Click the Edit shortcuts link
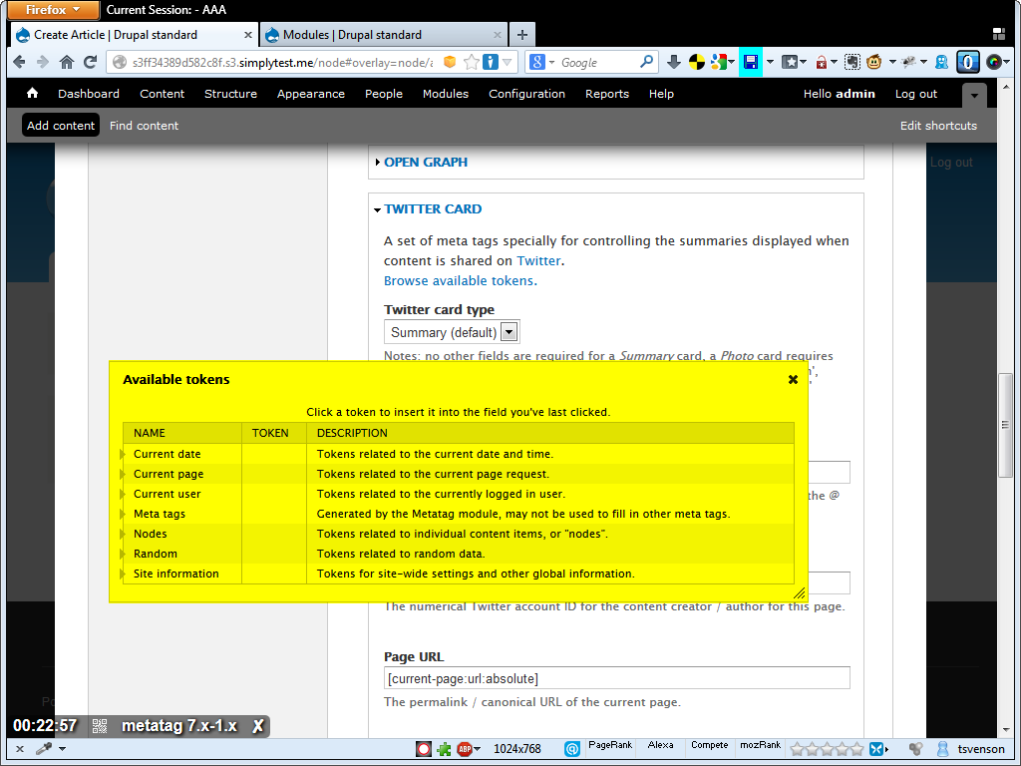Viewport: 1021px width, 766px height. (x=938, y=126)
